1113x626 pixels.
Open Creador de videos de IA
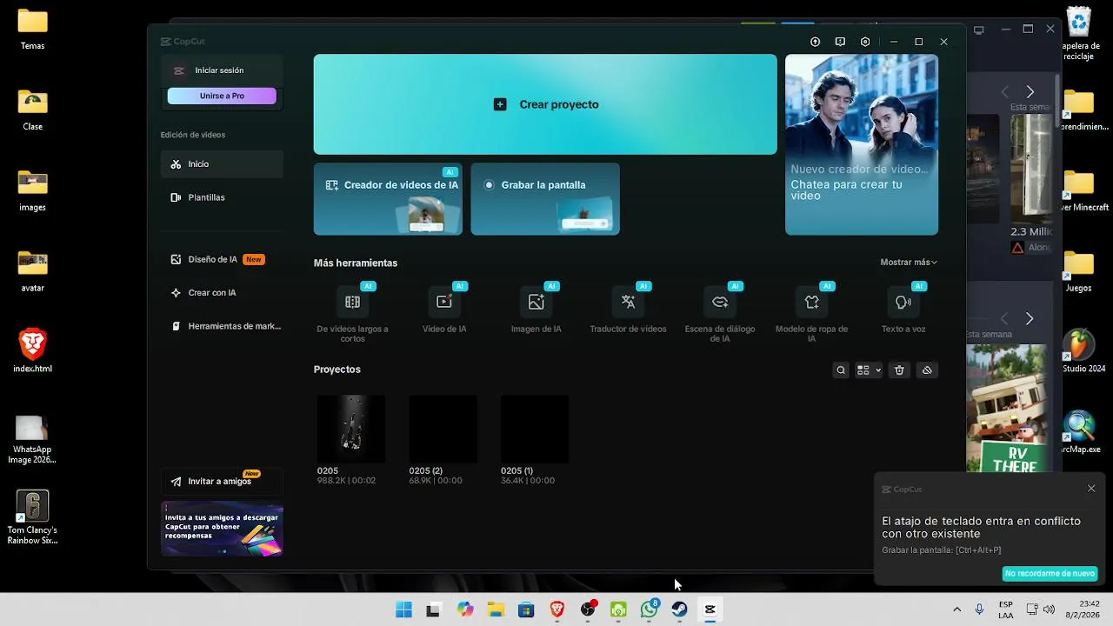(388, 199)
